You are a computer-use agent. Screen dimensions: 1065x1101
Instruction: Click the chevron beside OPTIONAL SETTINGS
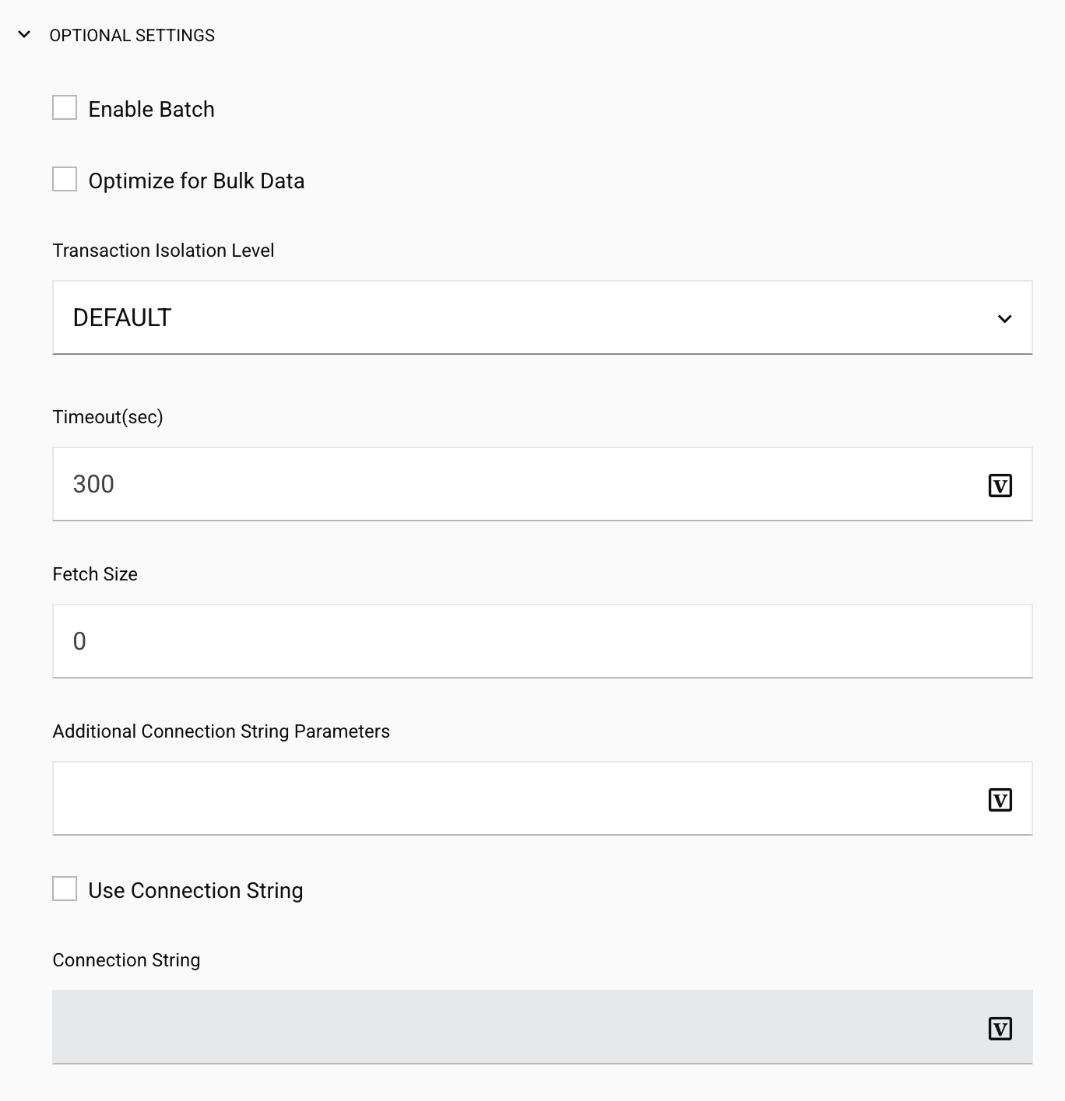click(x=24, y=34)
